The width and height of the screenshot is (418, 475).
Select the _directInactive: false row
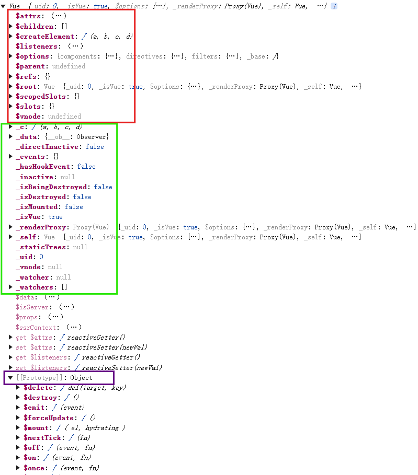click(x=60, y=147)
